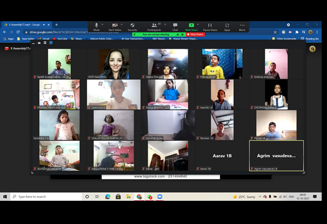
Task: Go back in Chrome
Action: click(4, 32)
